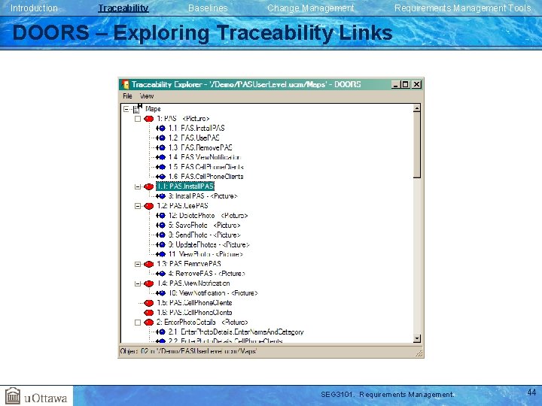Image resolution: width=542 pixels, height=406 pixels.
Task: Click red object icon of 1.6: PAS.CellPhoneClients
Action: pyautogui.click(x=148, y=313)
